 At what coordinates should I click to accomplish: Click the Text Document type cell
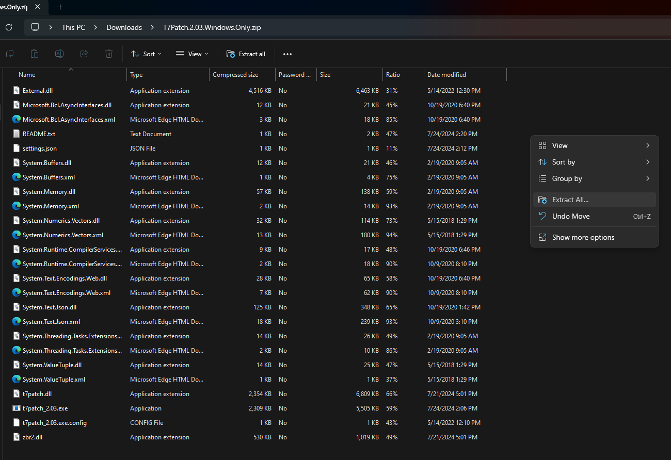click(151, 134)
